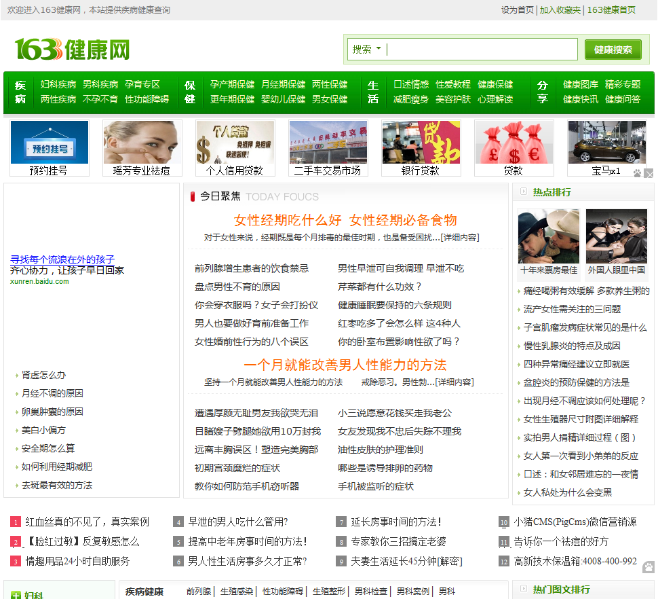
Task: Close the ad strip with X icon
Action: point(649,173)
